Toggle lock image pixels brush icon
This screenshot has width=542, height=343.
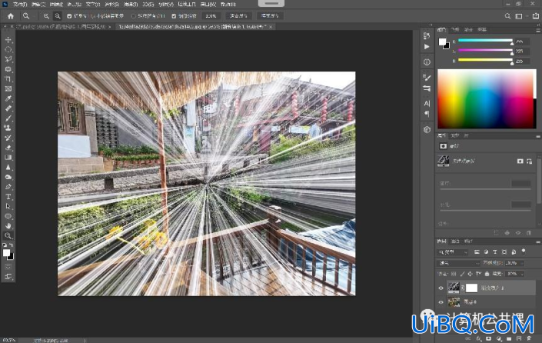click(x=462, y=274)
